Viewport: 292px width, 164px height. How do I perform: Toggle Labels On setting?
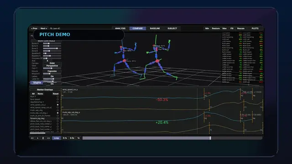[x=52, y=77]
